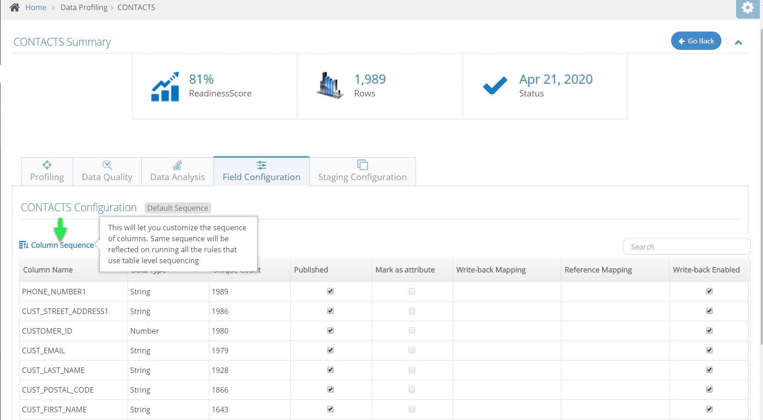Disable Write-back Enabled for CUST_POSTAL_CODE
763x420 pixels.
[710, 389]
